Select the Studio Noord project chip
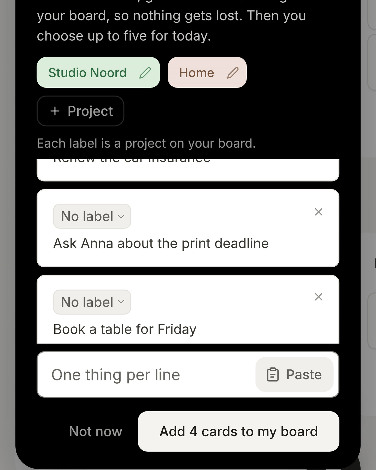This screenshot has width=376, height=470. pos(98,72)
